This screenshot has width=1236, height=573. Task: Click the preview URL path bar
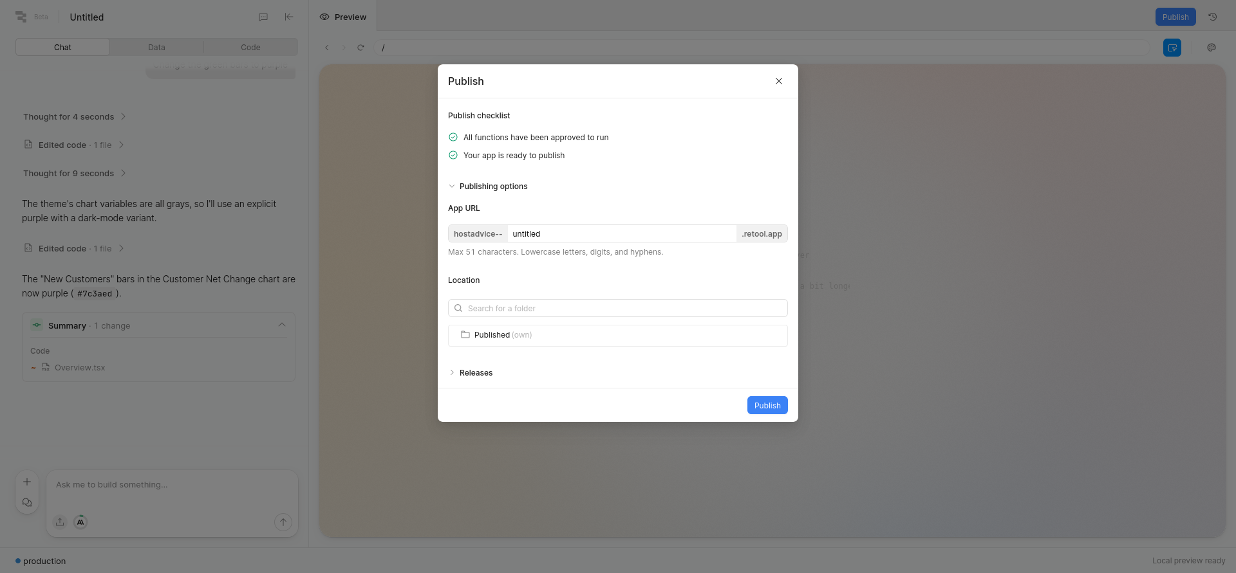click(762, 48)
